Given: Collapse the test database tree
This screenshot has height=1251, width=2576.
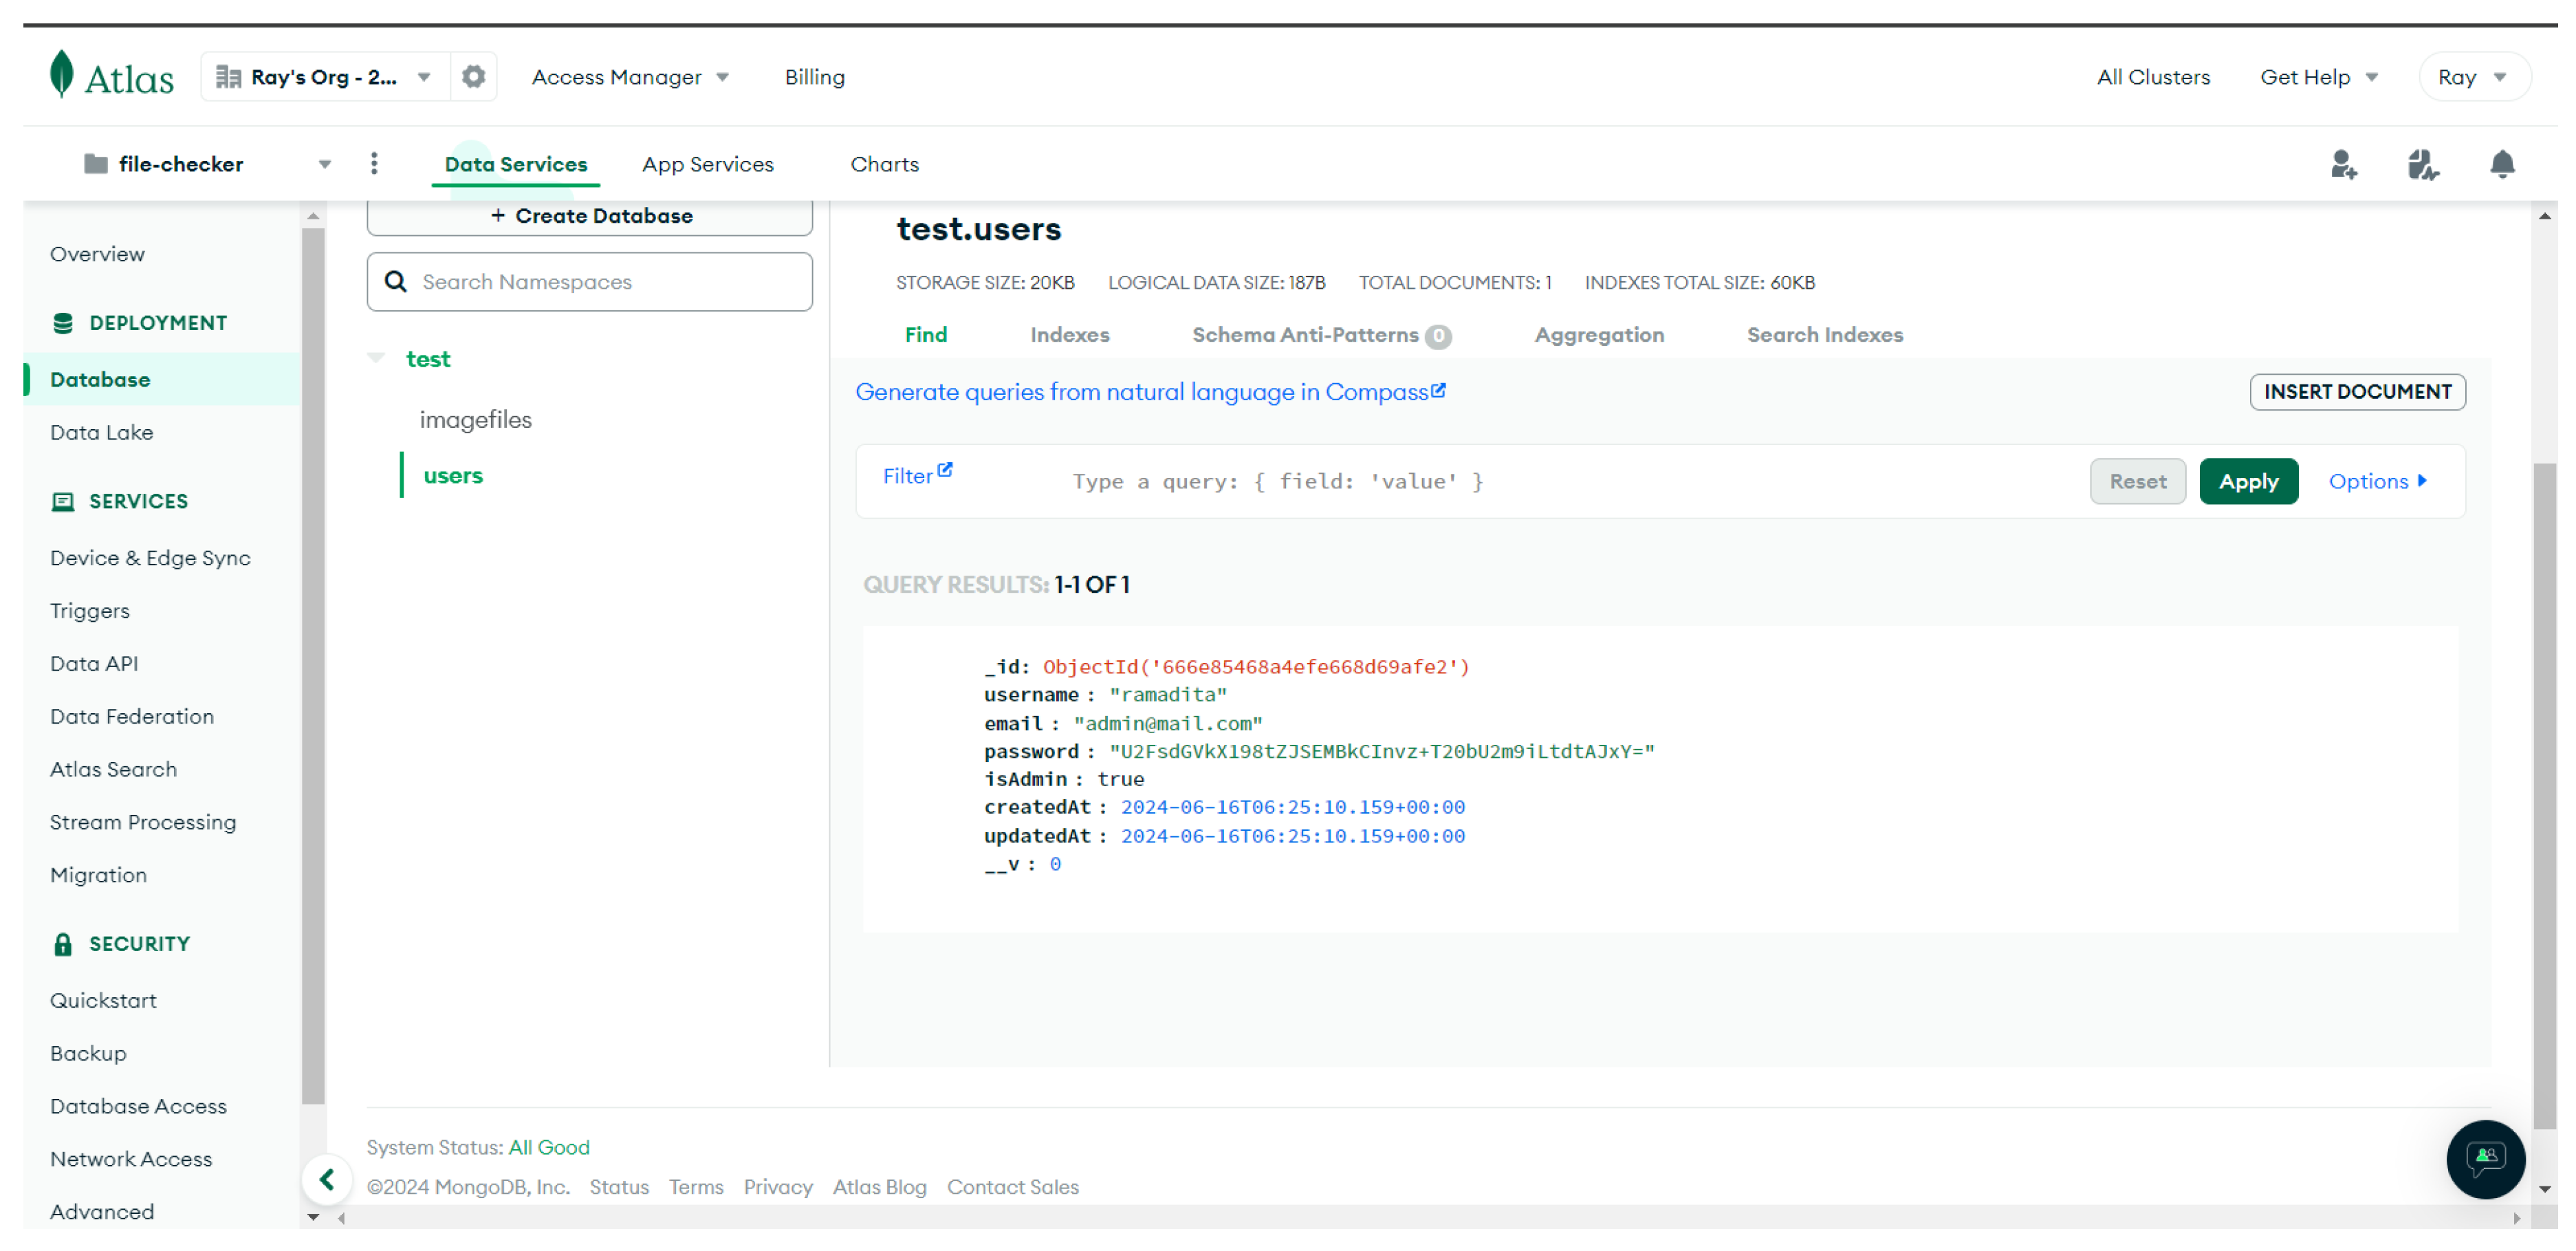Looking at the screenshot, I should click(376, 356).
